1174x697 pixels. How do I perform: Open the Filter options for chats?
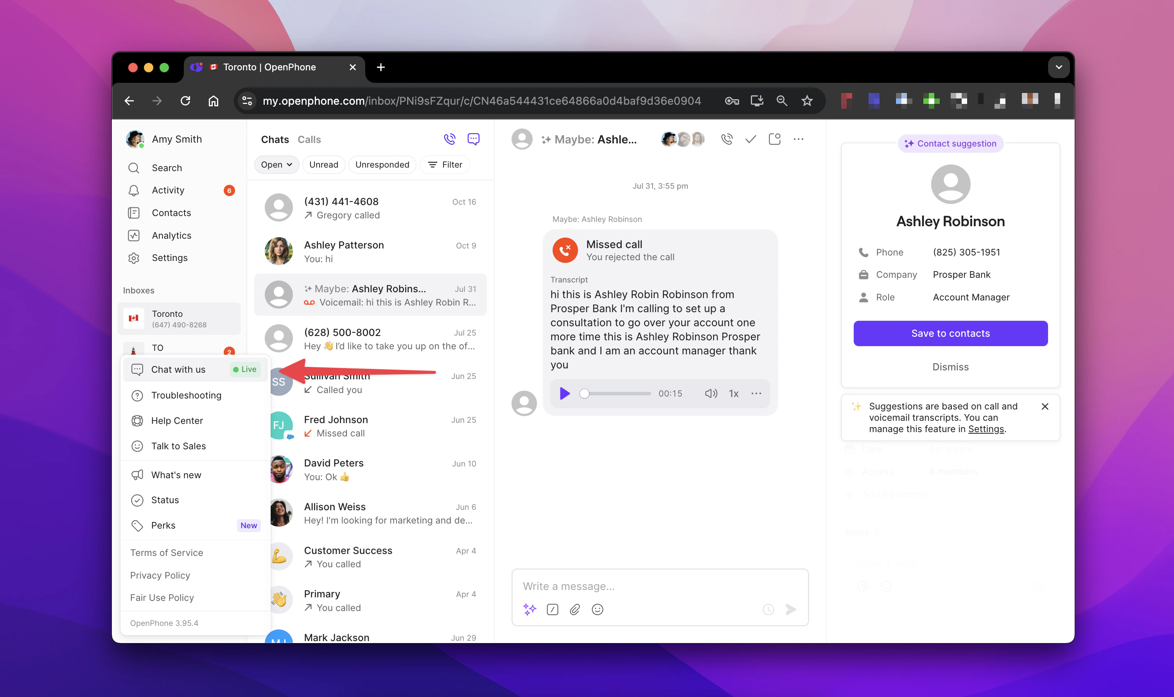(x=444, y=164)
